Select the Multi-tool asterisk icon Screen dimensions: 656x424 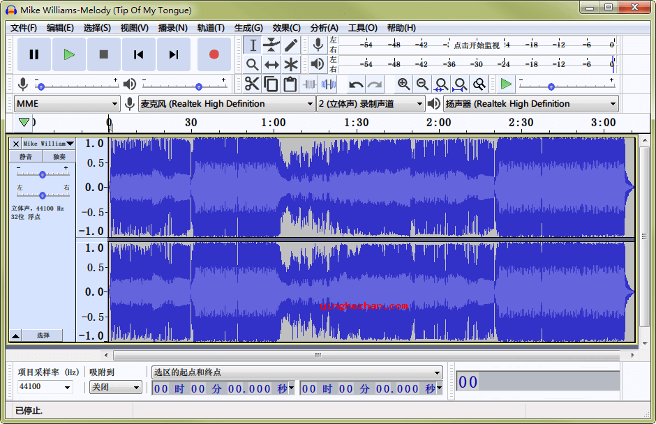pyautogui.click(x=291, y=64)
